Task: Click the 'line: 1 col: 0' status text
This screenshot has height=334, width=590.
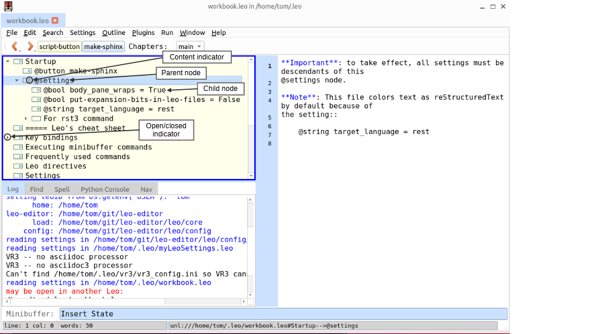Action: [x=29, y=325]
